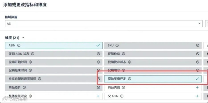Viewport: 208px width, 103px height.
Task: Uncheck the 原始星级评定 dimension
Action: [x=197, y=79]
